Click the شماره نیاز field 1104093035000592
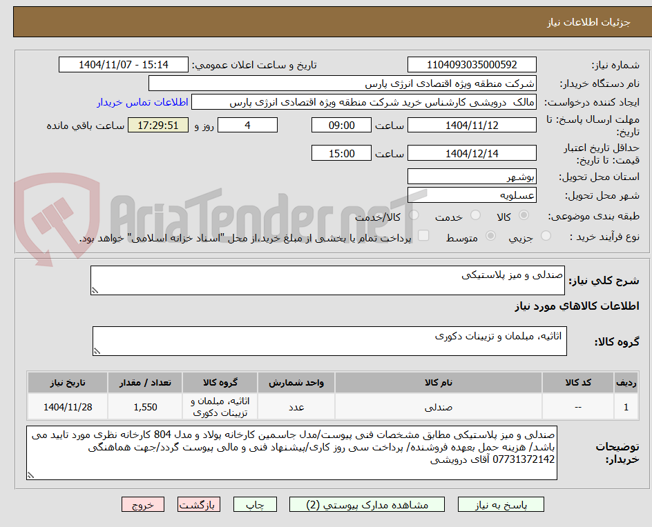Screen dimensions: 652x527 click(472, 65)
